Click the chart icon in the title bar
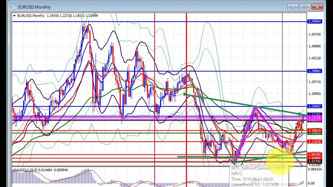This screenshot has width=333, height=187. (x=14, y=7)
